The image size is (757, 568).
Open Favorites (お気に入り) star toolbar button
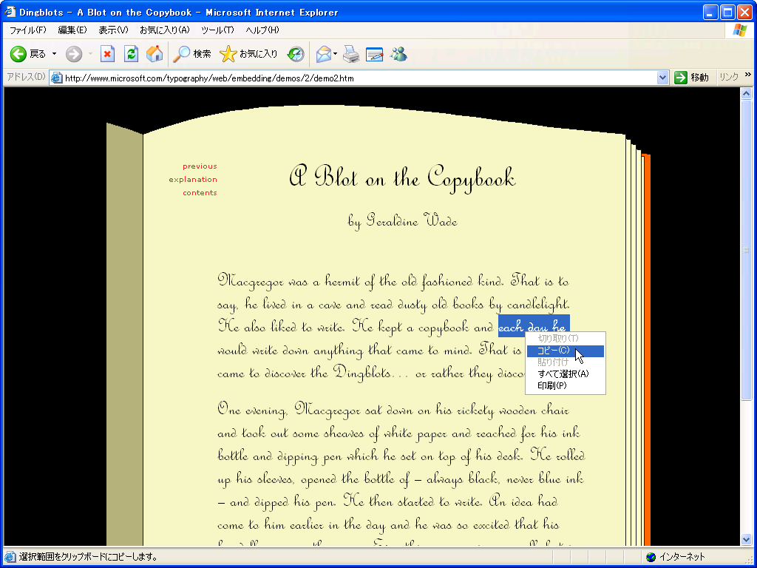pyautogui.click(x=249, y=54)
